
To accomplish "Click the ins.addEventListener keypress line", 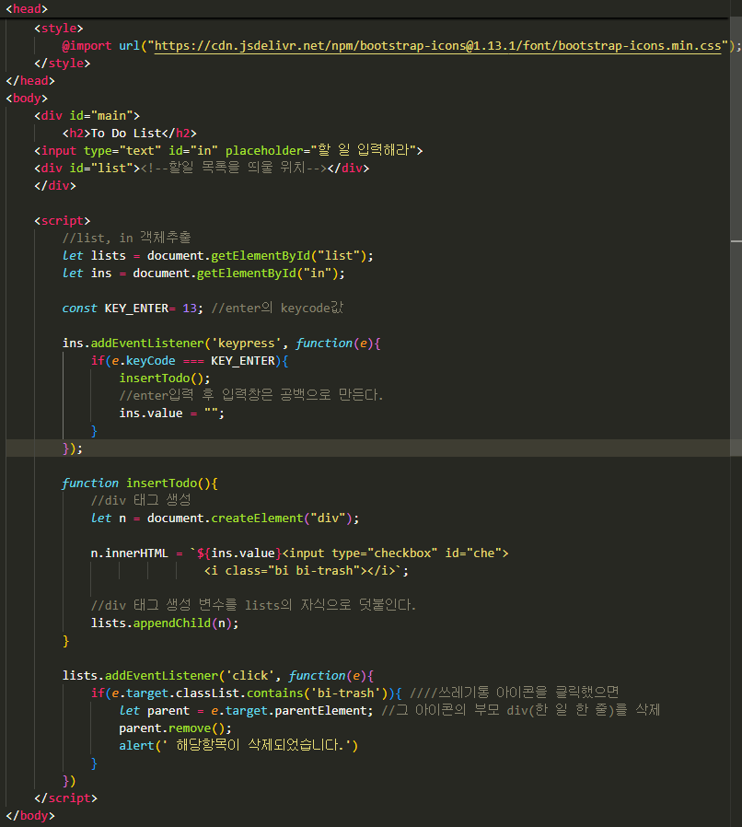I will pos(222,344).
